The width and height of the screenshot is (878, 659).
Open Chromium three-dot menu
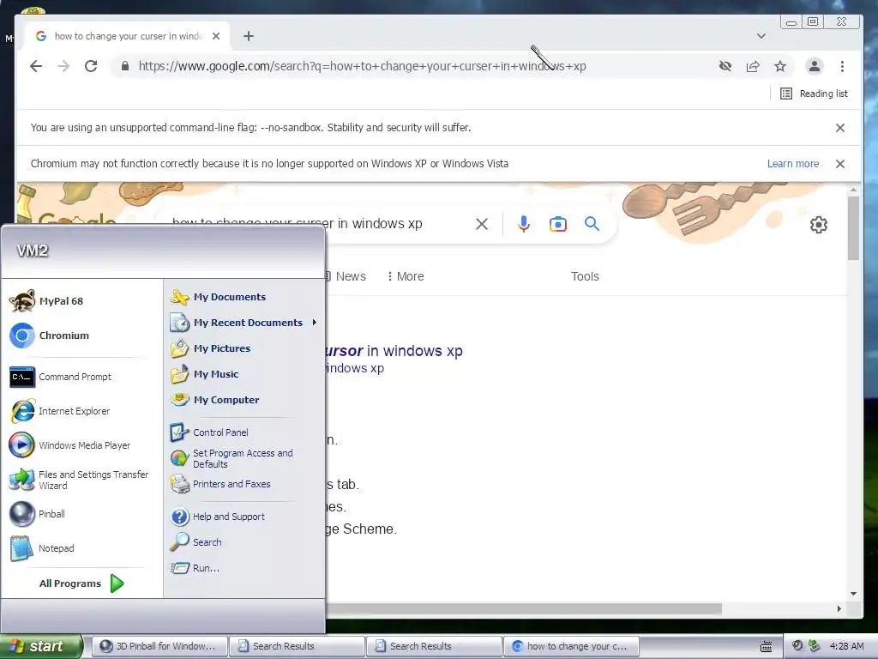tap(842, 66)
